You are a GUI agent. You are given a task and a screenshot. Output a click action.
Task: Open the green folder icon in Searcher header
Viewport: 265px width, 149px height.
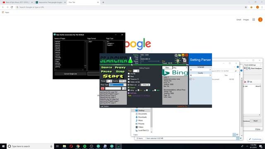tap(179, 55)
